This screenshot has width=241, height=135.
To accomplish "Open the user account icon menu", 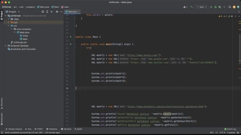I will pyautogui.click(x=185, y=7).
